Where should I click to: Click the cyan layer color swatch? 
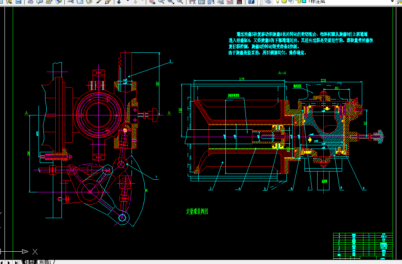304,1
